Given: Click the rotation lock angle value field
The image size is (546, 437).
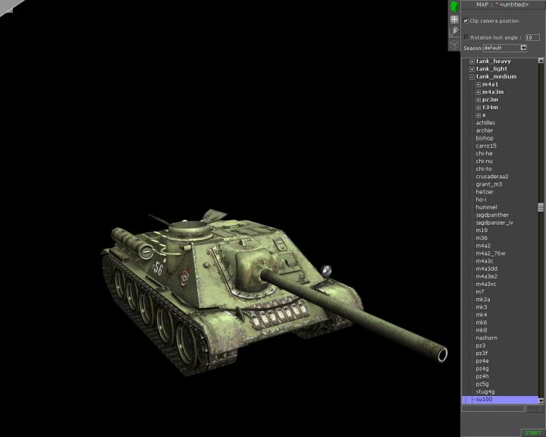Looking at the screenshot, I should click(532, 36).
